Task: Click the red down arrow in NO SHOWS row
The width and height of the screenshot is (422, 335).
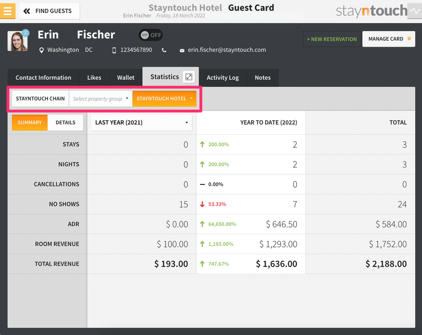Action: (202, 204)
